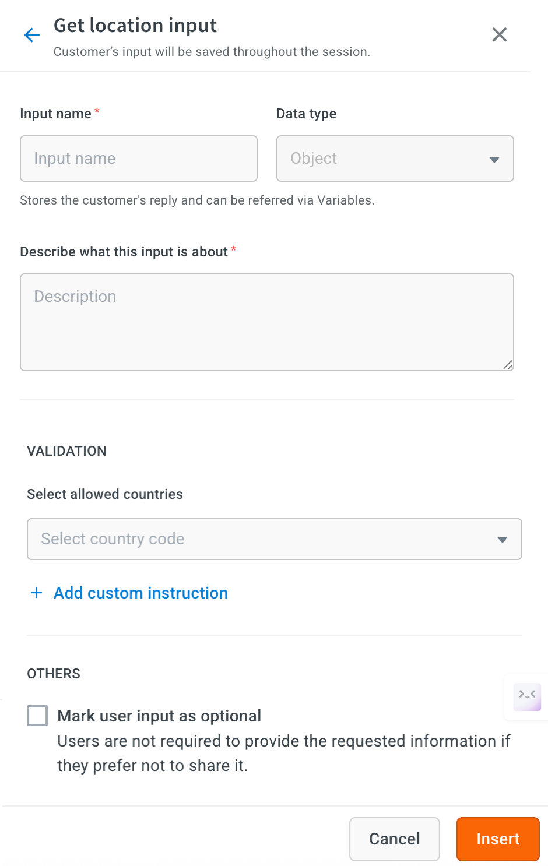The width and height of the screenshot is (548, 866).
Task: Click the "Describe what this input is about" label
Action: [x=124, y=252]
